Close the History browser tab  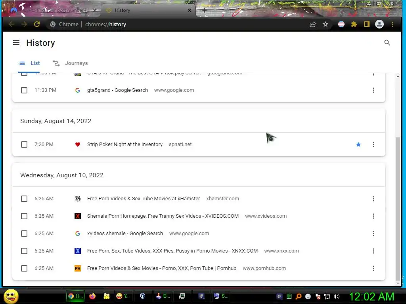tap(189, 10)
